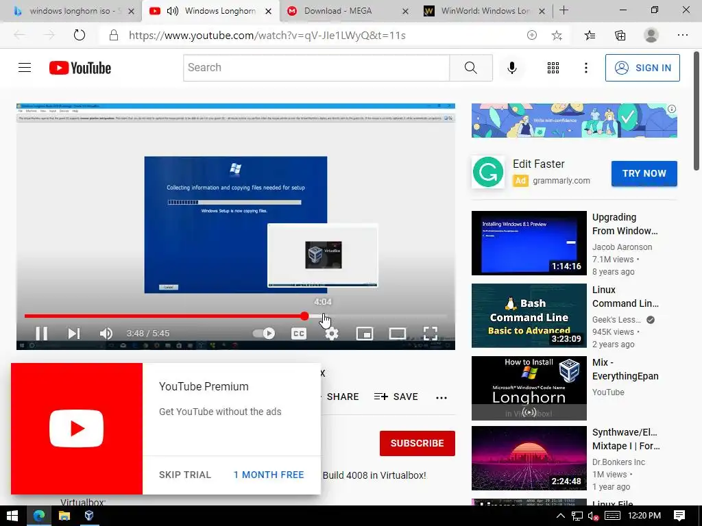
Task: Pause the playing video
Action: click(42, 334)
